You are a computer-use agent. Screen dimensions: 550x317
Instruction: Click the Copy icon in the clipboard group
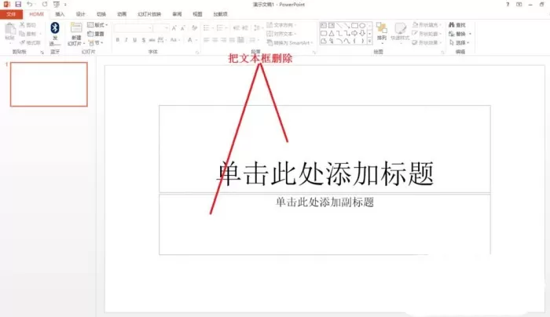[x=22, y=34]
